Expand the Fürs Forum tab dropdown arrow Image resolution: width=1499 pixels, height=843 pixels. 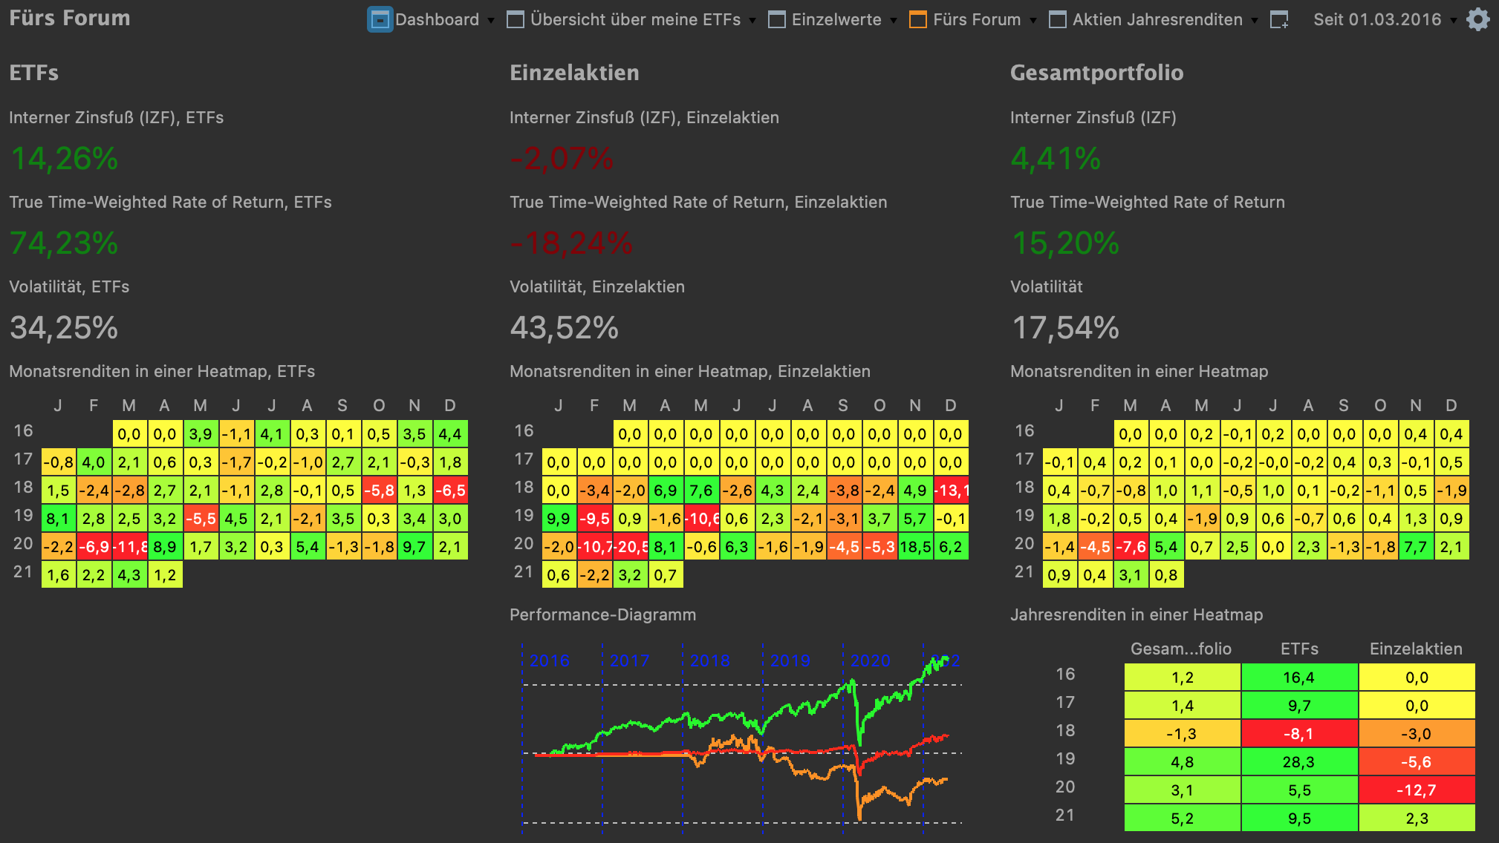[1033, 21]
